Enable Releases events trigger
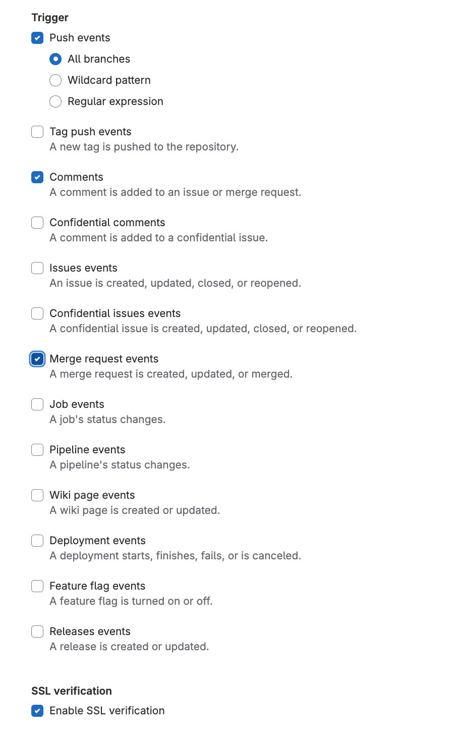The width and height of the screenshot is (461, 733). (37, 632)
